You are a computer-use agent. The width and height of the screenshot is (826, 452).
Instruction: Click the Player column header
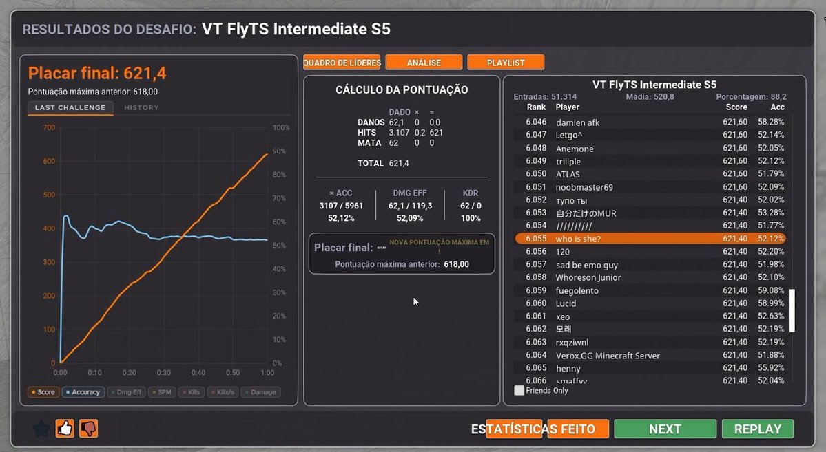[568, 107]
